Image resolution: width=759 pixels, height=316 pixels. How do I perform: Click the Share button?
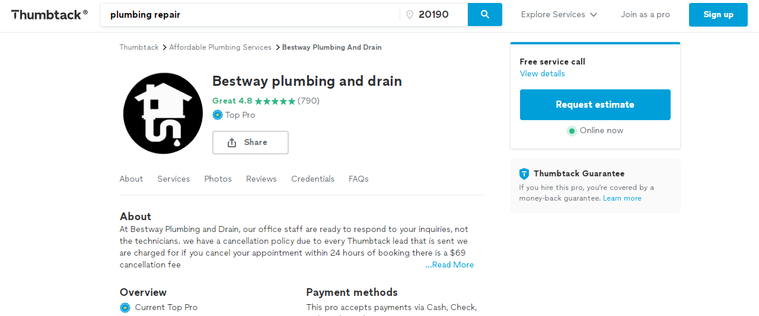tap(250, 143)
